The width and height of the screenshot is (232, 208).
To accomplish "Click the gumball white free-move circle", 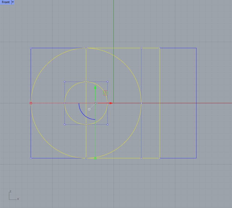I will tap(89, 109).
